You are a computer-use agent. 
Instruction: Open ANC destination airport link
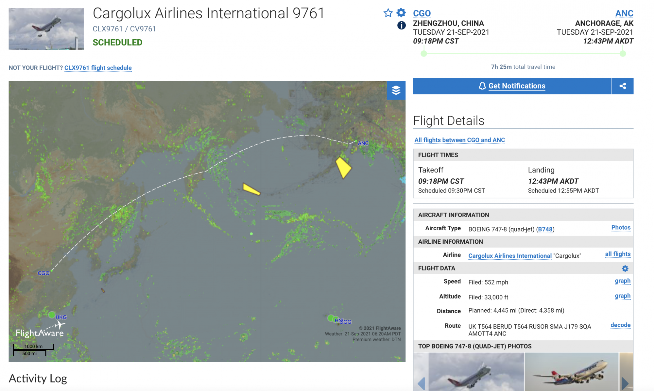click(624, 13)
